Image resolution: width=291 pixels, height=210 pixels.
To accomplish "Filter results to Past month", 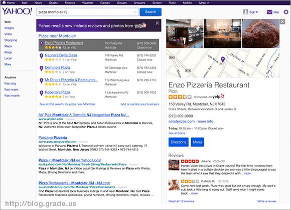I will (x=12, y=95).
